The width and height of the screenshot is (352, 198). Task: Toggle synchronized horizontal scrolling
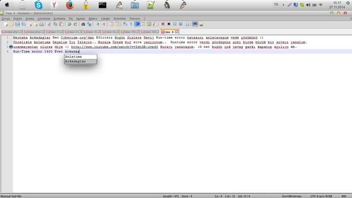tap(117, 24)
